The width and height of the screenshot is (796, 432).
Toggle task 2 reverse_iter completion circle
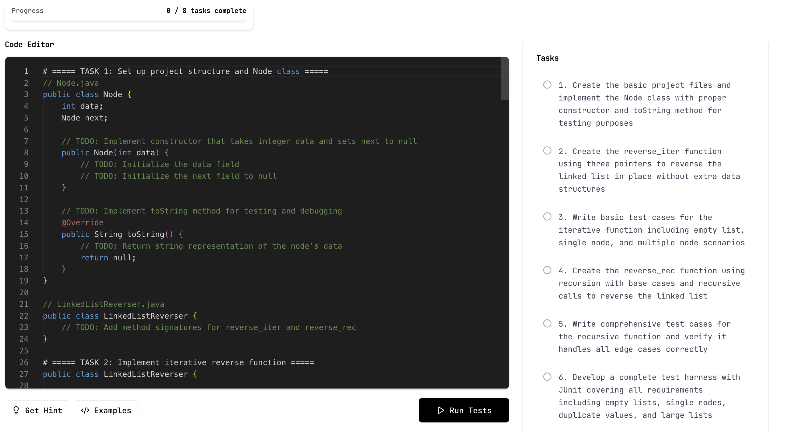coord(547,151)
